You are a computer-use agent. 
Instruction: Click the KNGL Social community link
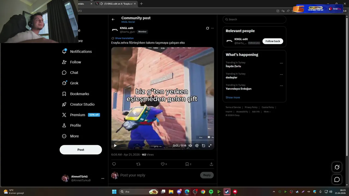tap(128, 22)
